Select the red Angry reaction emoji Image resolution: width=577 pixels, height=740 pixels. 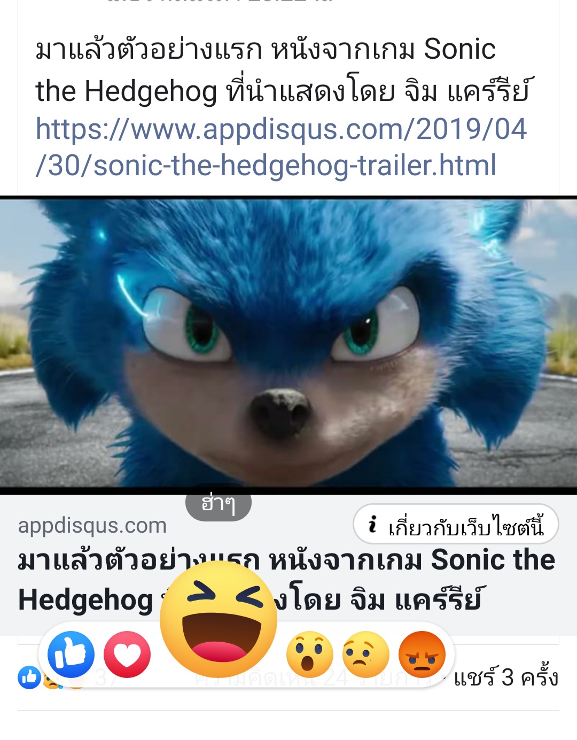pos(422,655)
